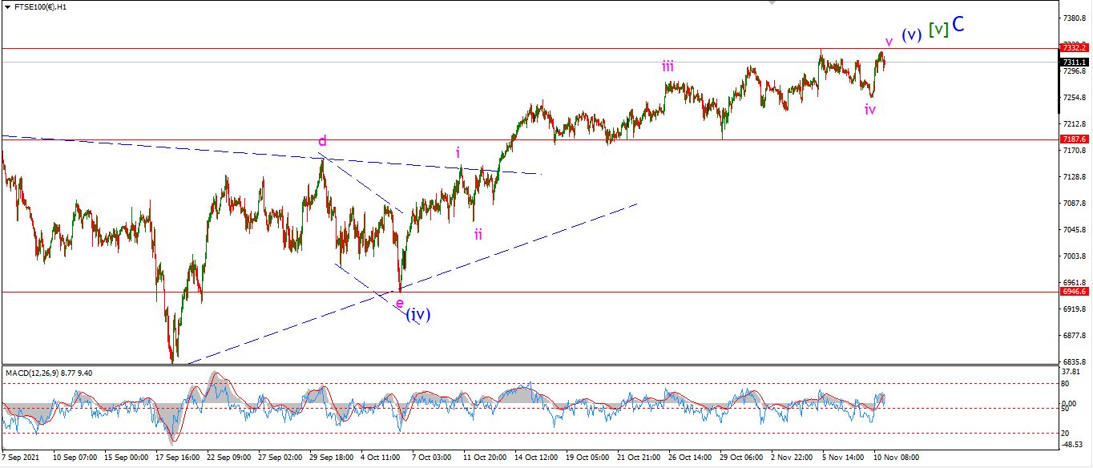This screenshot has height=468, width=1093.
Task: Click the MACD(12,26,9) indicator label
Action: click(x=33, y=373)
